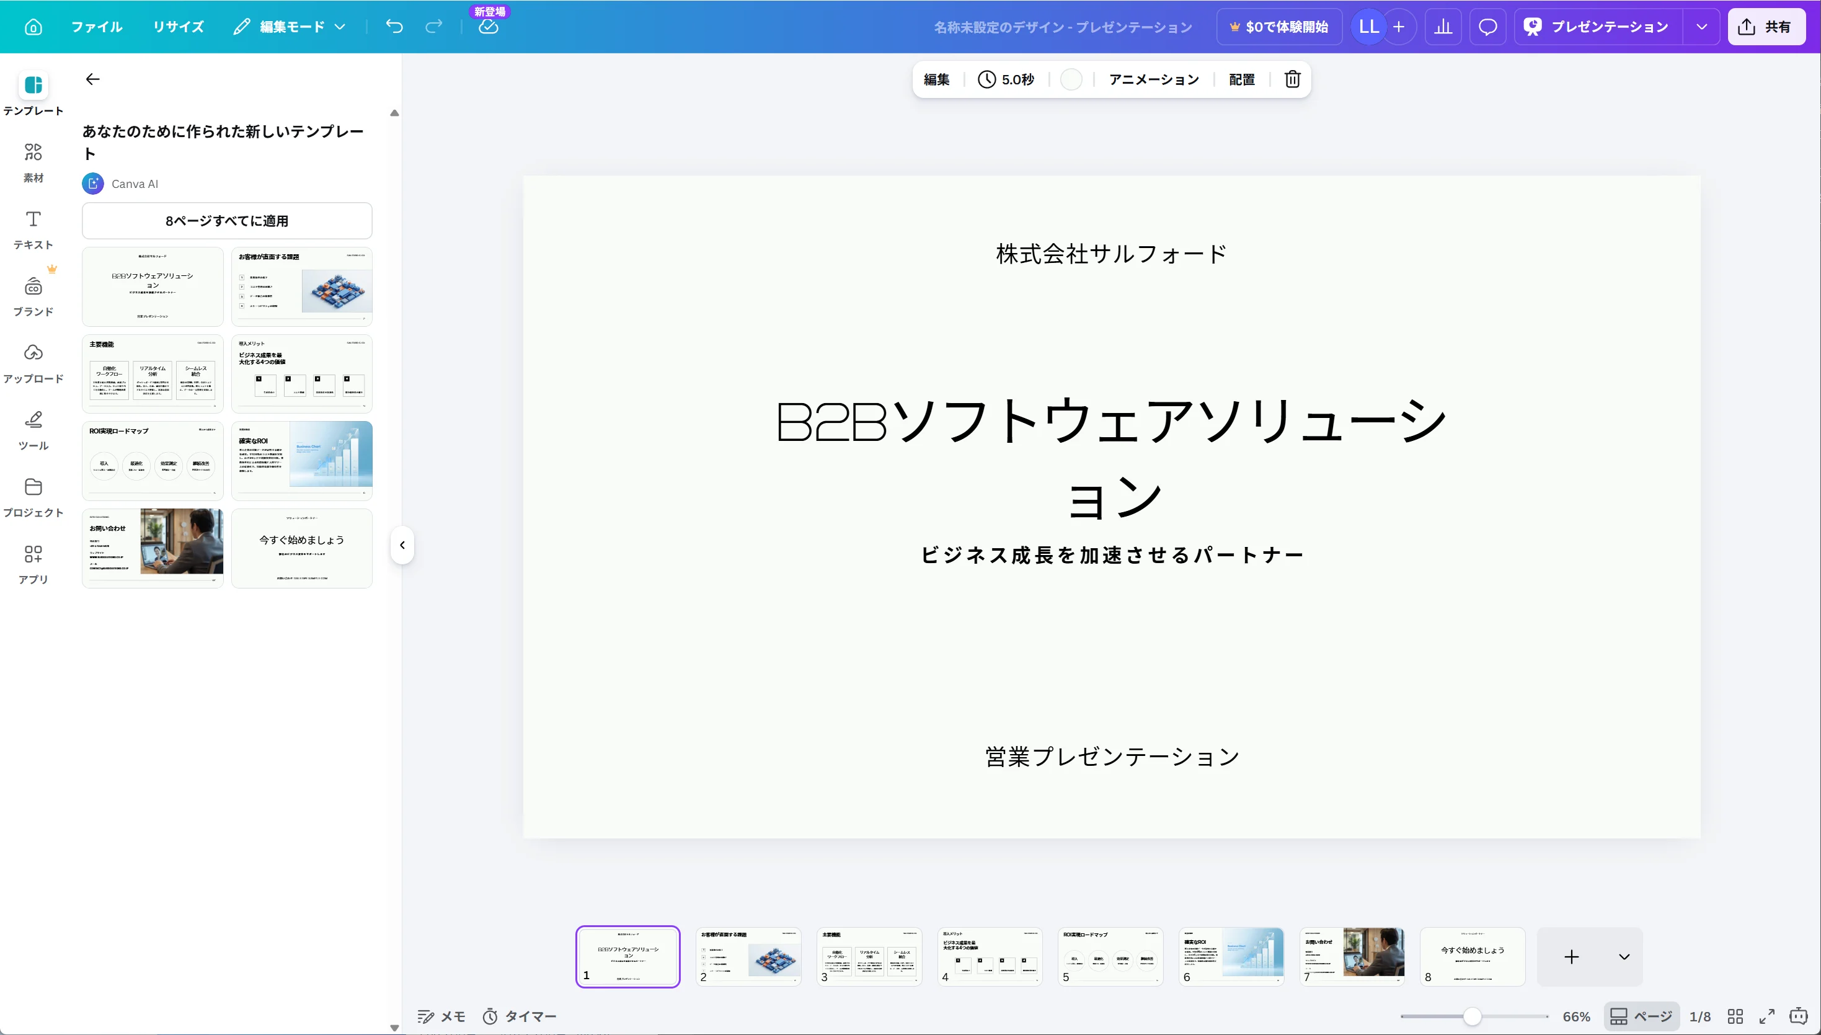This screenshot has width=1821, height=1035.
Task: Click the 共有 share button
Action: (x=1767, y=26)
